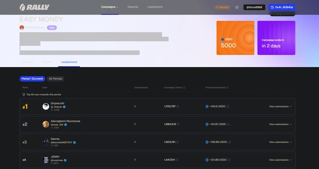Click USDC coin icon in rank #1 row
The image size is (319, 169).
207,107
